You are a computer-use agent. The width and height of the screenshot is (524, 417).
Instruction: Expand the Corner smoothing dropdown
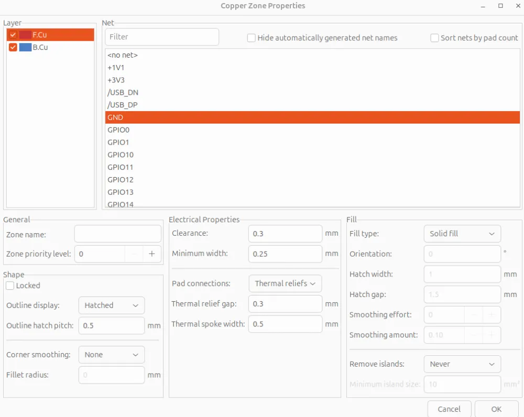pyautogui.click(x=111, y=355)
